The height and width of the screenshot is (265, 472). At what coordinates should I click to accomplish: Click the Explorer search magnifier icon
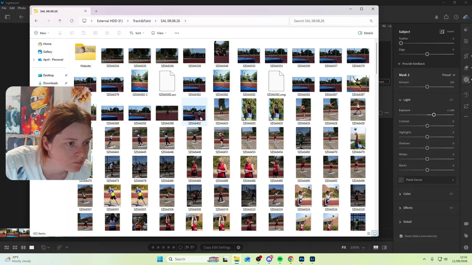371,21
